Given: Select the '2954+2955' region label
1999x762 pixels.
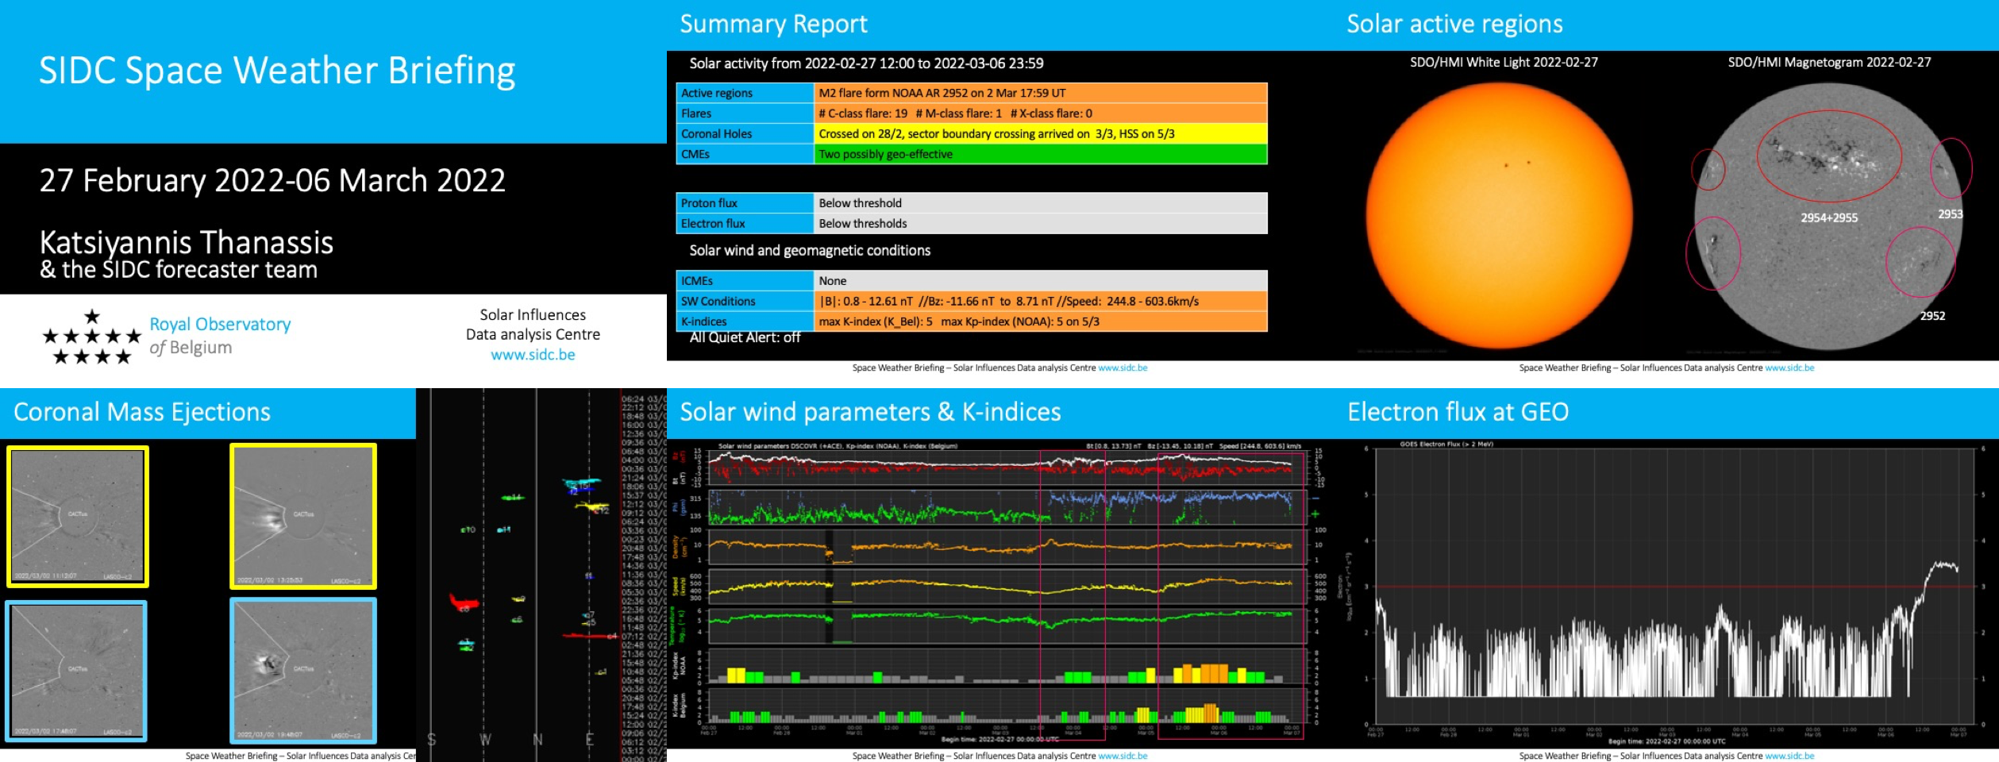Looking at the screenshot, I should coord(1829,217).
